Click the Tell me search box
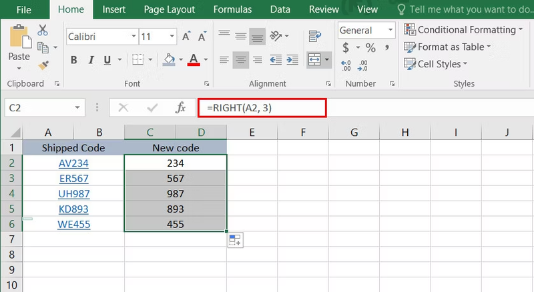 [x=465, y=9]
